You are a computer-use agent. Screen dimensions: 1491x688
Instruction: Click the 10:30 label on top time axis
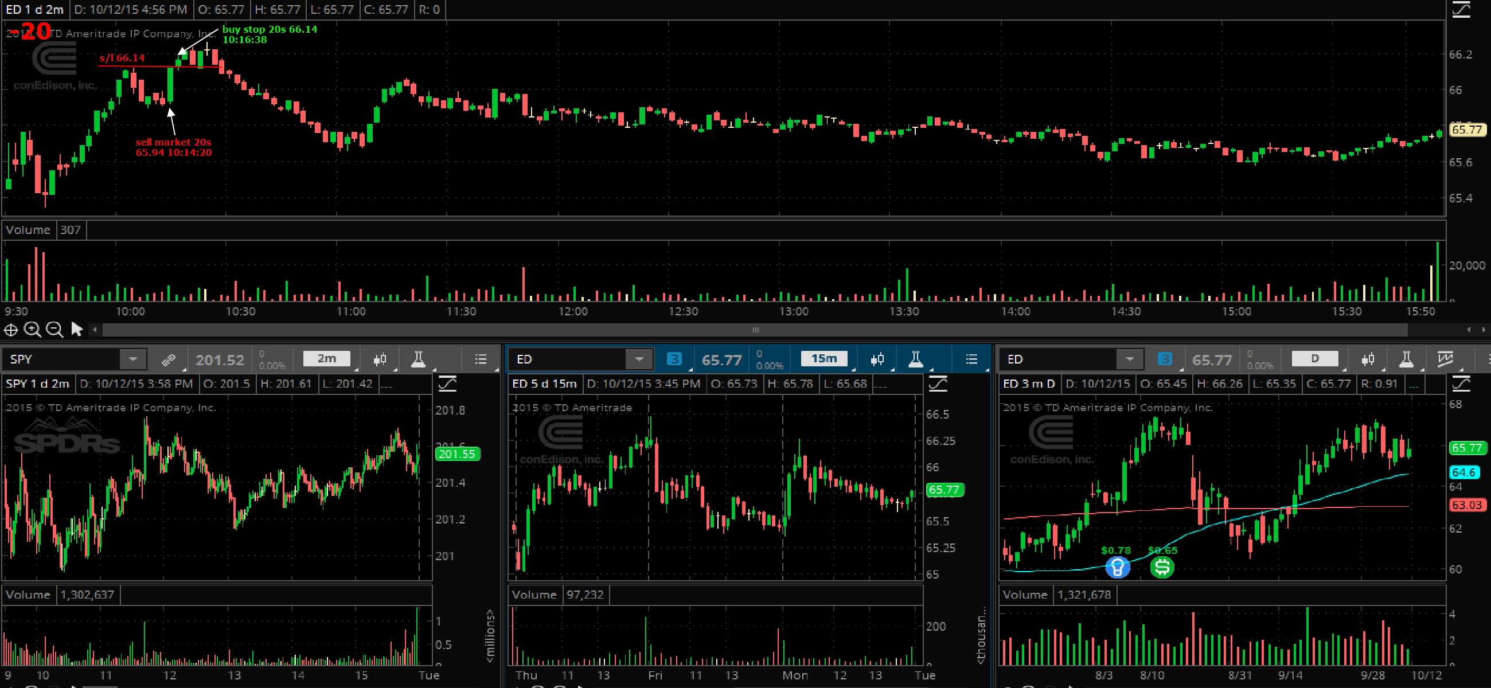(x=240, y=311)
